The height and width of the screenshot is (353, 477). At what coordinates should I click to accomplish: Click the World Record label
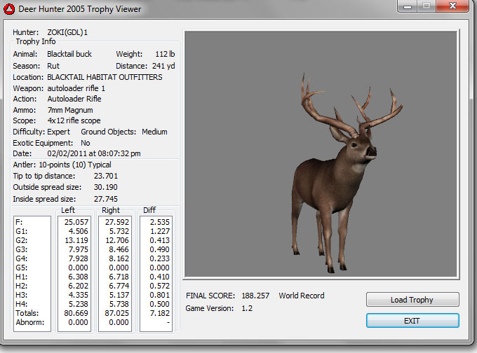302,296
